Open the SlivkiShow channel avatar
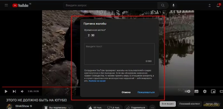 coord(10,106)
